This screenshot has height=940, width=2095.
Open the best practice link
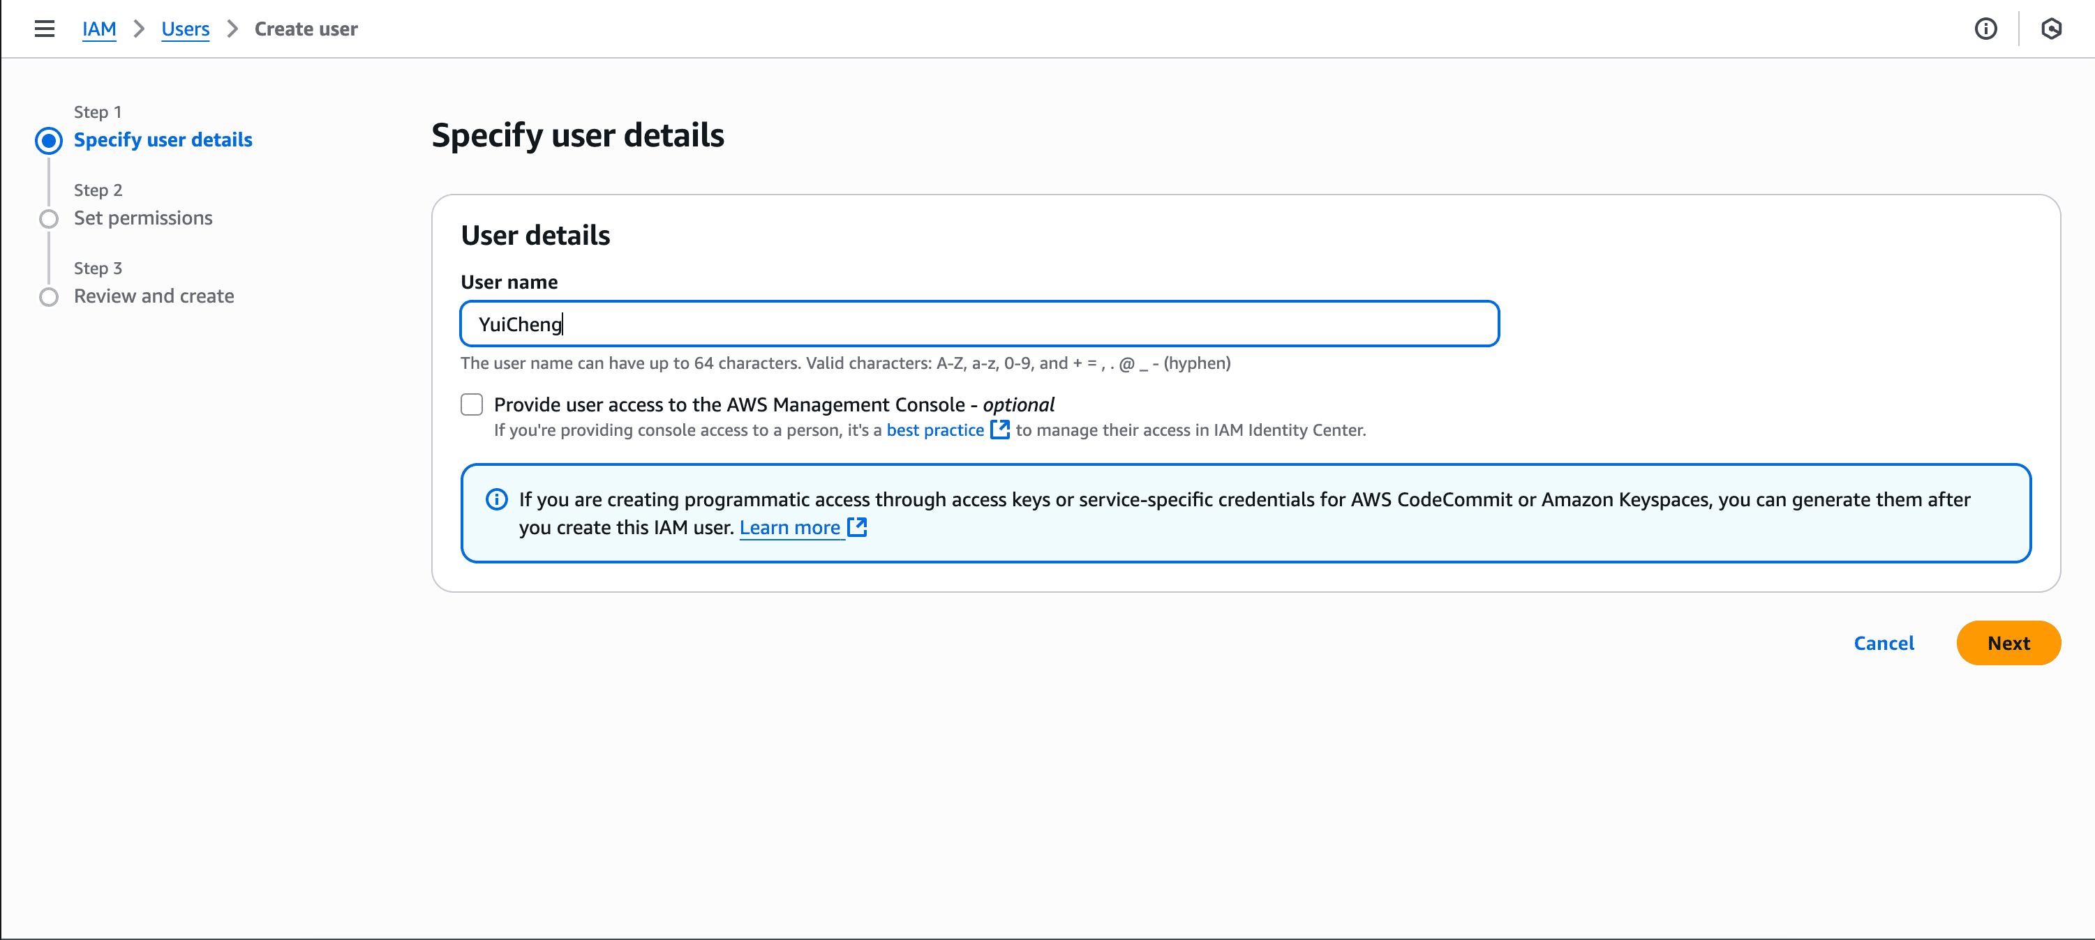(x=934, y=430)
